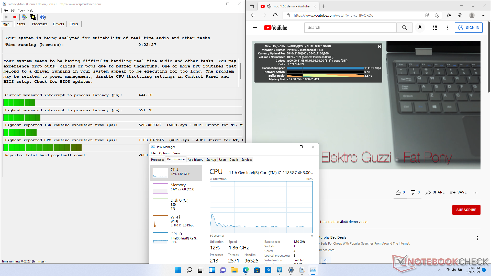Image resolution: width=491 pixels, height=276 pixels.
Task: Mute audio icon on YouTube tab
Action: [269, 6]
